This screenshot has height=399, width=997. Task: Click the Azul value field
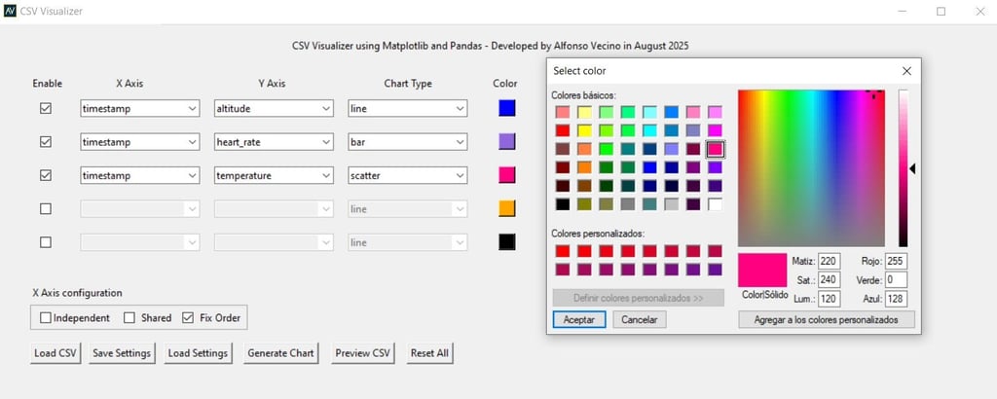tap(896, 299)
